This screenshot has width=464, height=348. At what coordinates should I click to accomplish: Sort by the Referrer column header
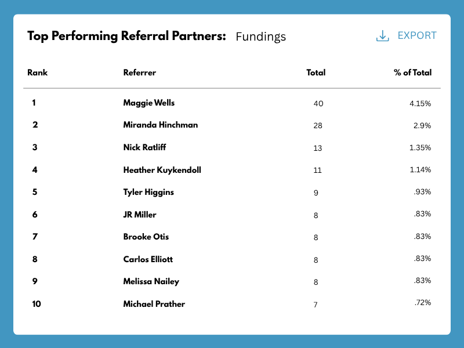140,72
